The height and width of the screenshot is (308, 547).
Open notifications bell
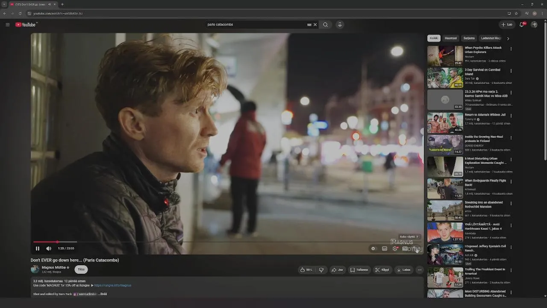point(522,25)
